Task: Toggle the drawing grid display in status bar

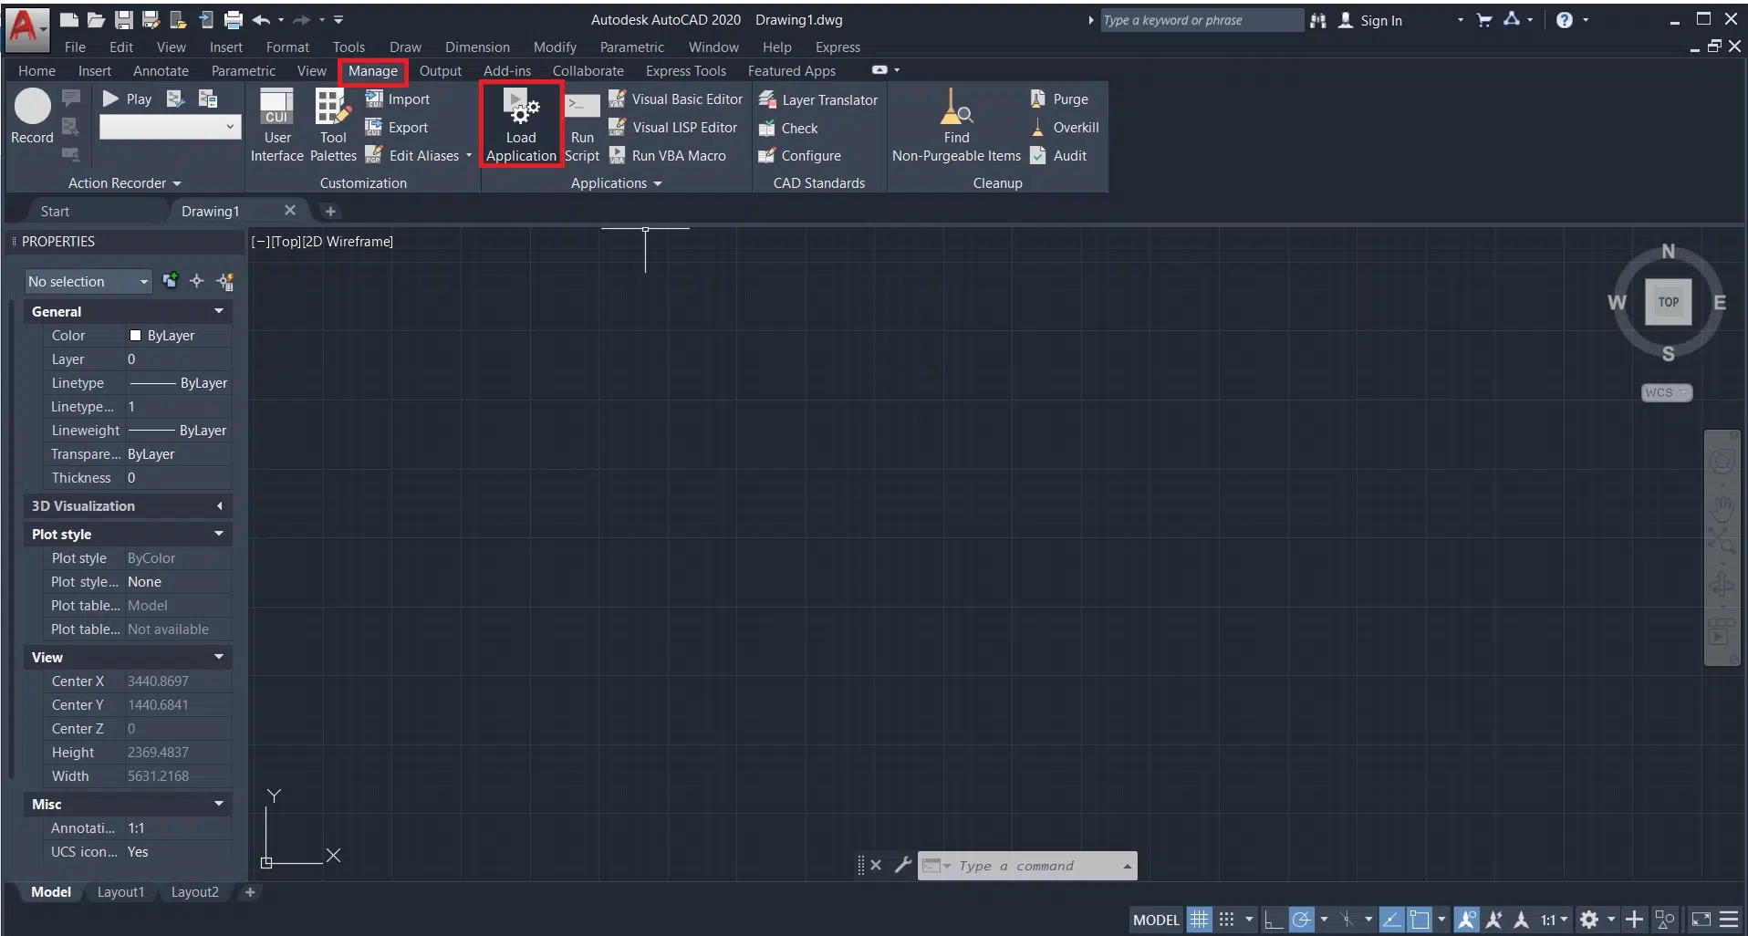Action: [1199, 920]
